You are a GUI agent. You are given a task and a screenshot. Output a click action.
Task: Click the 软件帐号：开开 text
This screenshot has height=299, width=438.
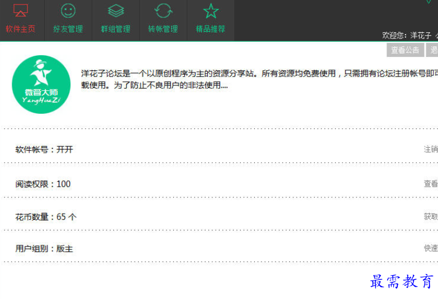[44, 149]
